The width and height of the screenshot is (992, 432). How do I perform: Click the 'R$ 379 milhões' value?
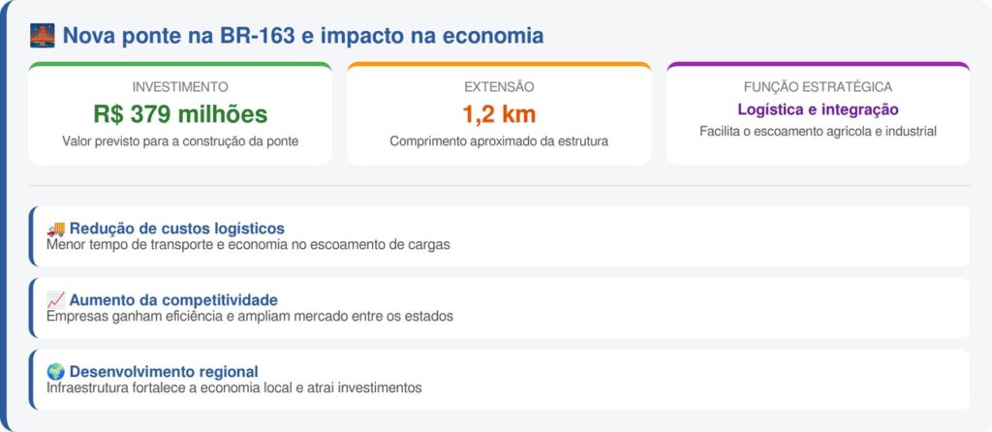[180, 113]
